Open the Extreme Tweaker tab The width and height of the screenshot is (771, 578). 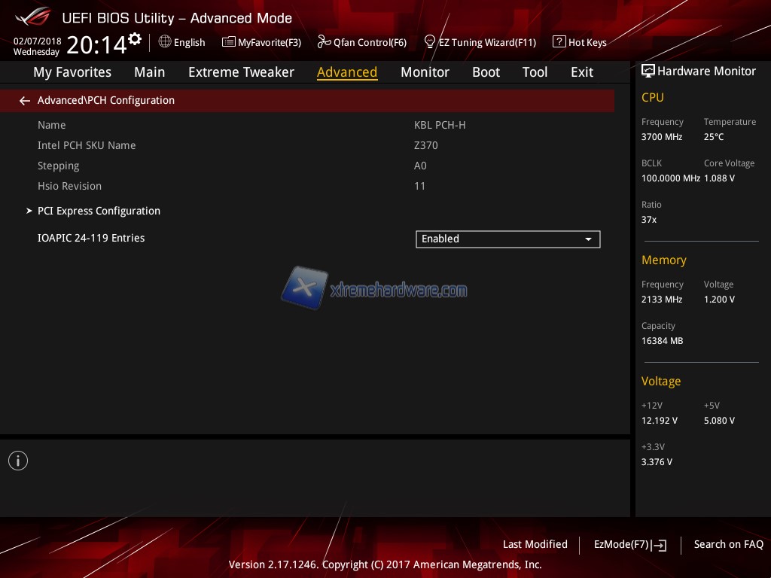[241, 72]
